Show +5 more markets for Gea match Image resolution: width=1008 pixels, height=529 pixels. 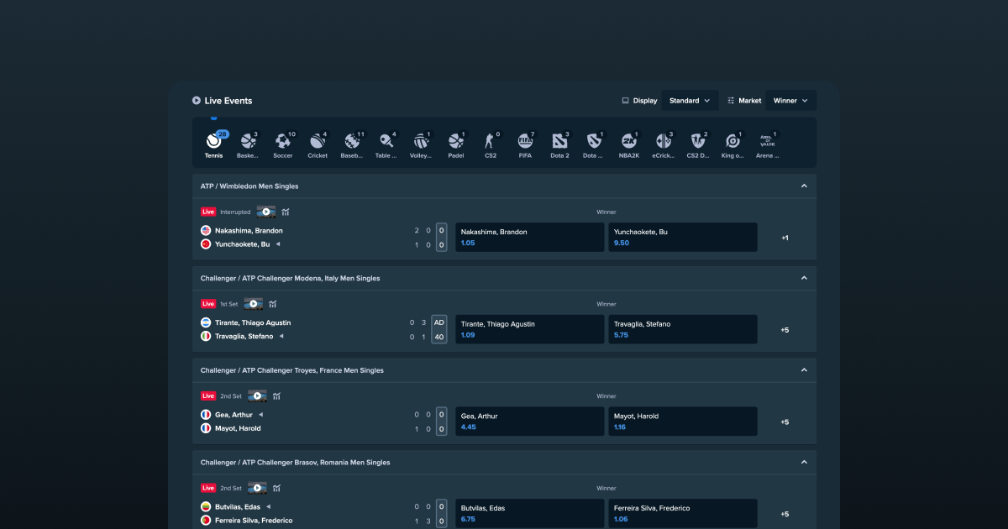coord(785,422)
